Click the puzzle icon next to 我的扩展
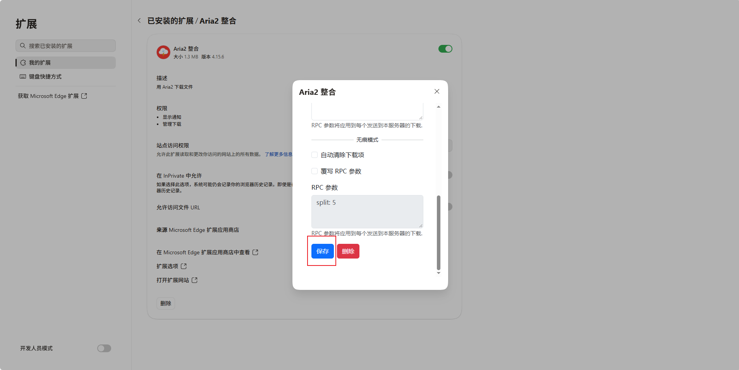The height and width of the screenshot is (370, 739). point(23,63)
